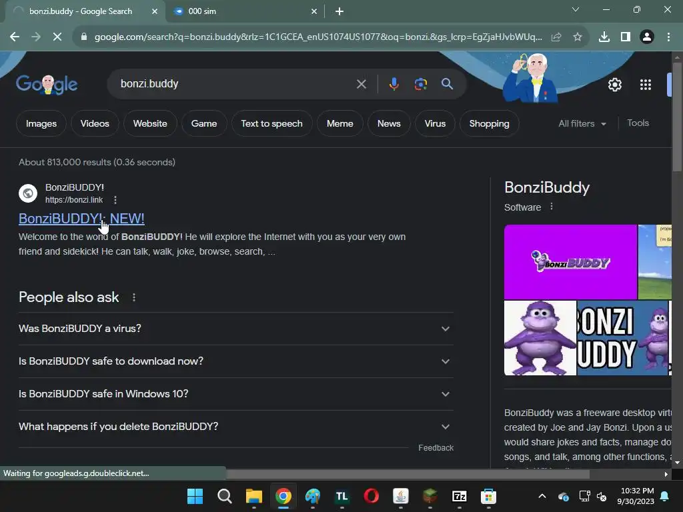Stop page loading with X button
The width and height of the screenshot is (683, 512).
pyautogui.click(x=57, y=37)
